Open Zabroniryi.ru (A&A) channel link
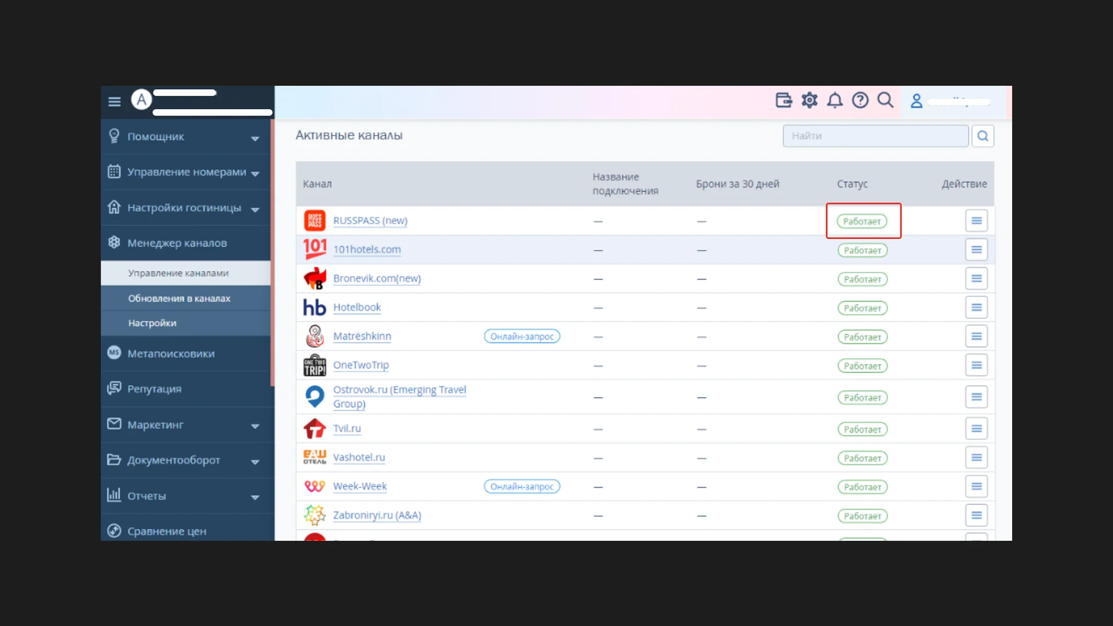This screenshot has height=626, width=1113. (377, 515)
